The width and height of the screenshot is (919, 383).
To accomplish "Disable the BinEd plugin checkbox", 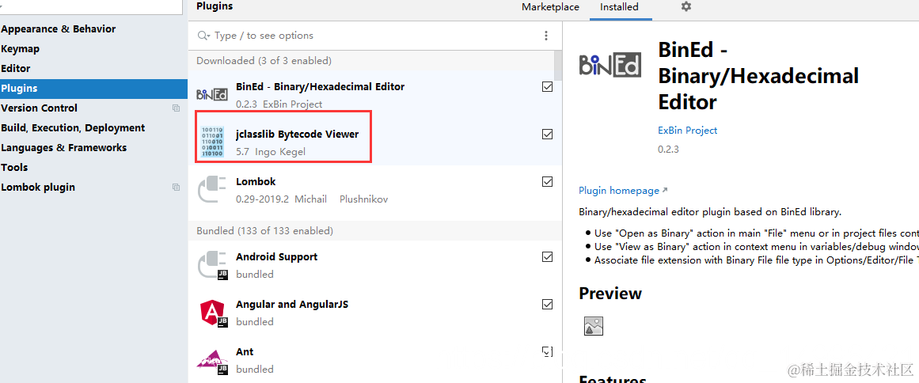I will click(548, 87).
